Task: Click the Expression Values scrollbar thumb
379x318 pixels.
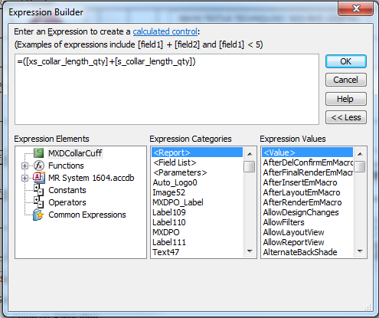Action: tap(360, 167)
